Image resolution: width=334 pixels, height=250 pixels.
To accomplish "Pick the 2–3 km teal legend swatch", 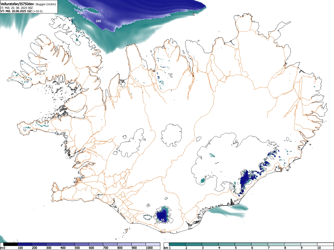I will [194, 244].
